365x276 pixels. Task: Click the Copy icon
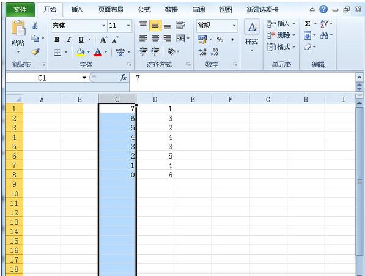click(x=35, y=38)
